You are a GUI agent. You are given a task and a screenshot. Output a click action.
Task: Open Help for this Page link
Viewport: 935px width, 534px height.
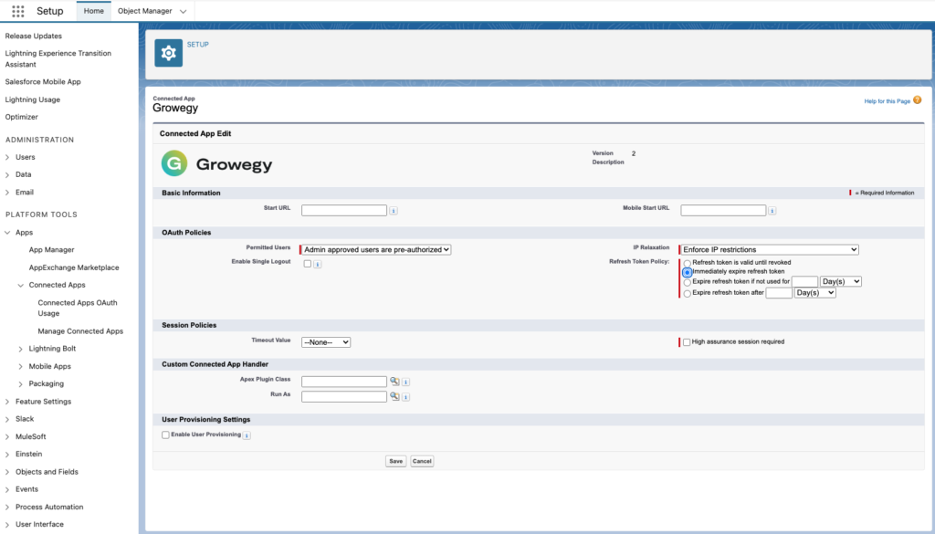coord(888,101)
